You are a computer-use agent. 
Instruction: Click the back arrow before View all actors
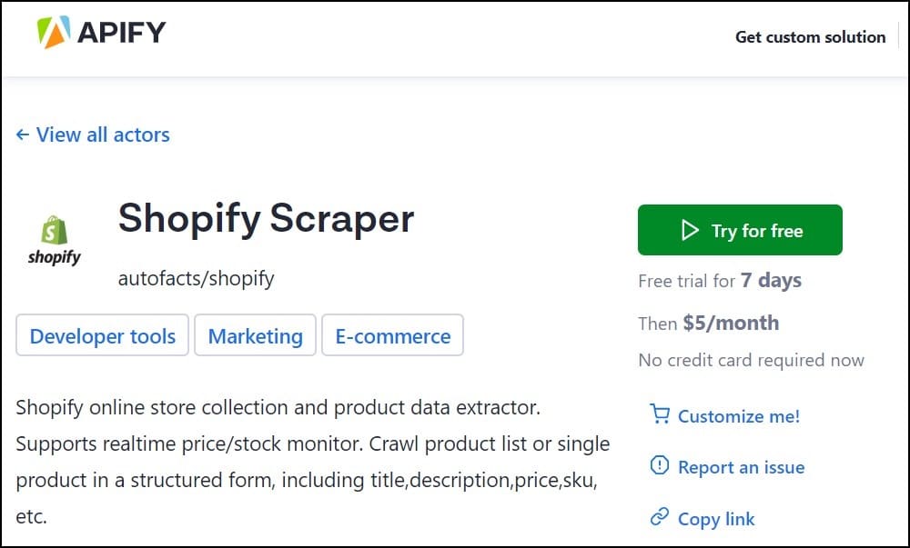[23, 135]
